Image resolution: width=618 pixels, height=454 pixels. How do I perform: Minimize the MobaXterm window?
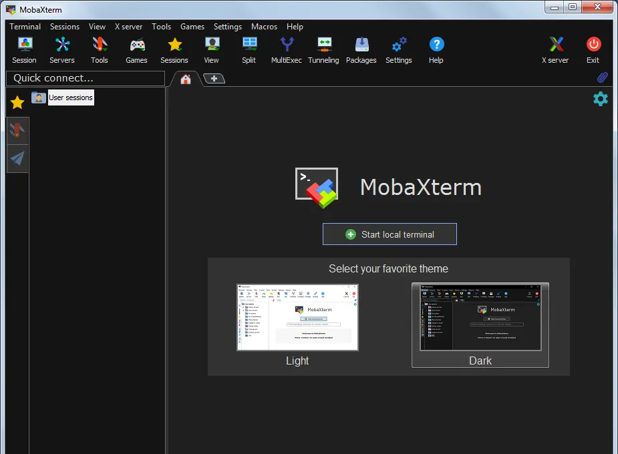pyautogui.click(x=555, y=7)
